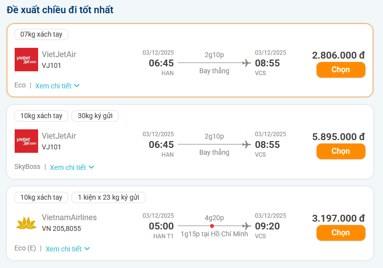This screenshot has height=268, width=383.
Task: Click the Vietnam Airlines lotus logo
Action: tap(26, 223)
